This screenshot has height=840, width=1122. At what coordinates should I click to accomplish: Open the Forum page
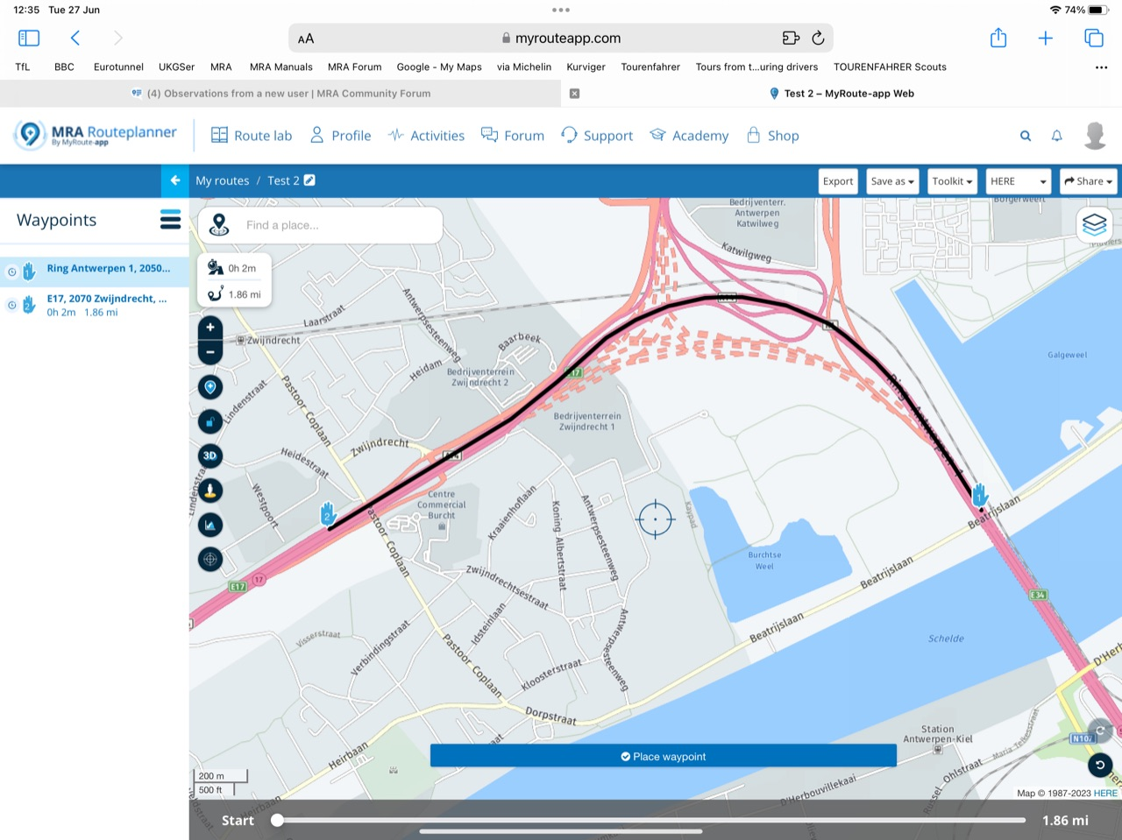(513, 136)
